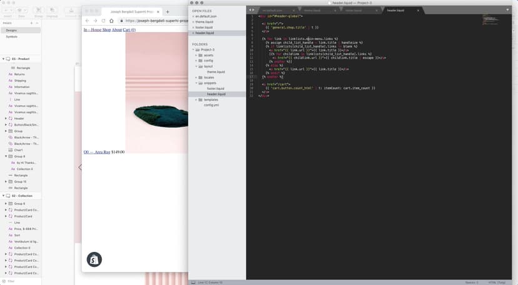Click the Shopify badge icon in browser
Viewport: 518px width, 285px height.
[94, 259]
